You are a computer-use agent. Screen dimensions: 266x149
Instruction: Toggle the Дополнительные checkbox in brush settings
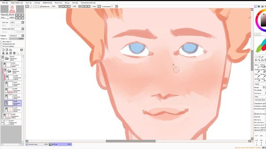255,114
